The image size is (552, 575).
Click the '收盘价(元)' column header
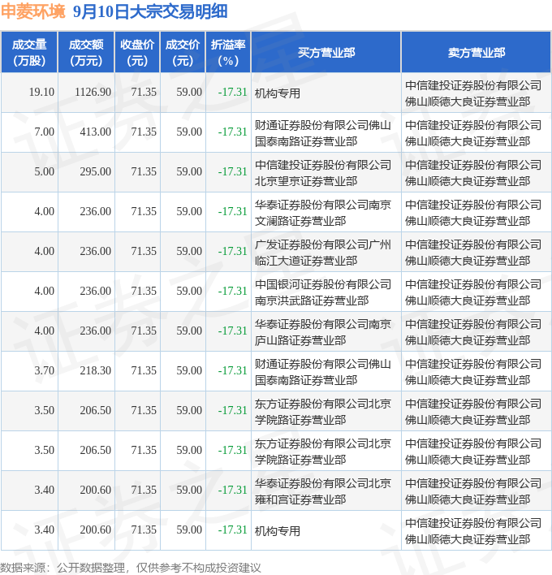(x=137, y=53)
